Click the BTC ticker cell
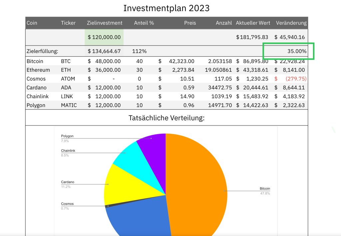The height and width of the screenshot is (236, 341). click(66, 61)
